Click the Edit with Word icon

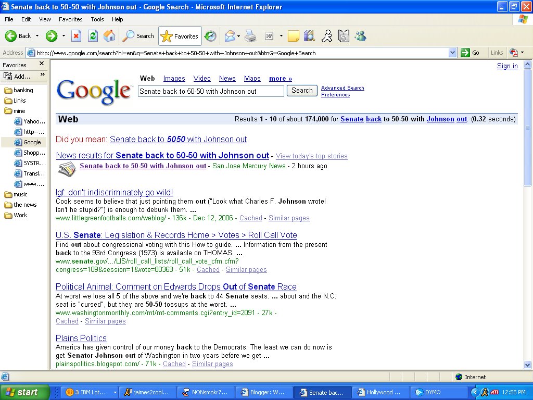point(269,36)
